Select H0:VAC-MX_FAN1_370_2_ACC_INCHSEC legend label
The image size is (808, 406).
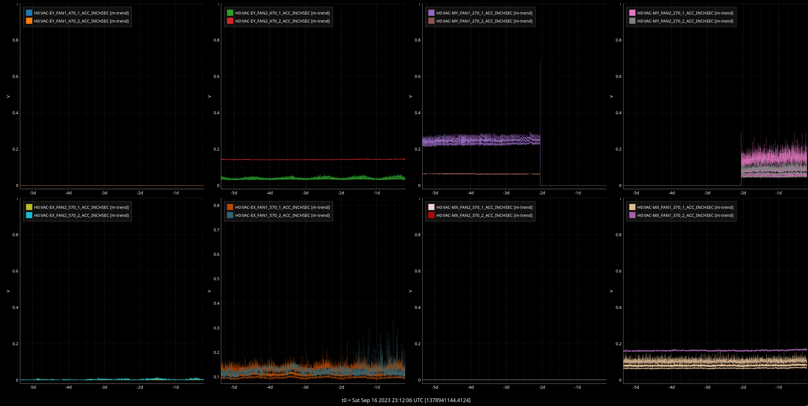coord(685,216)
